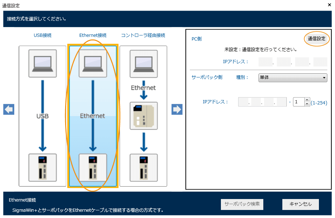Click the right arrow navigation icon
The height and width of the screenshot is (218, 335).
[177, 110]
